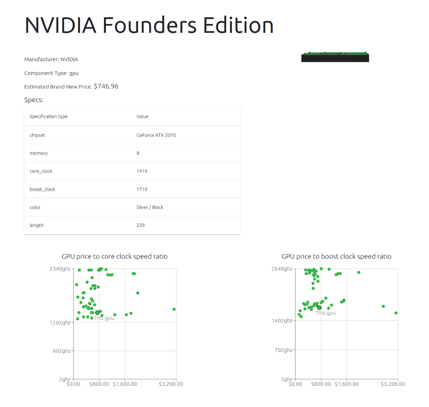Click the chipset row GeForce RTX 2070 value
Image resolution: width=429 pixels, height=407 pixels.
(156, 135)
